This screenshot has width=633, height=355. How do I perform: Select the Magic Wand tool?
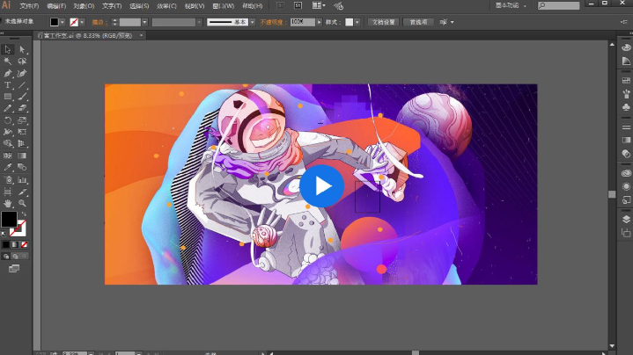pyautogui.click(x=8, y=62)
